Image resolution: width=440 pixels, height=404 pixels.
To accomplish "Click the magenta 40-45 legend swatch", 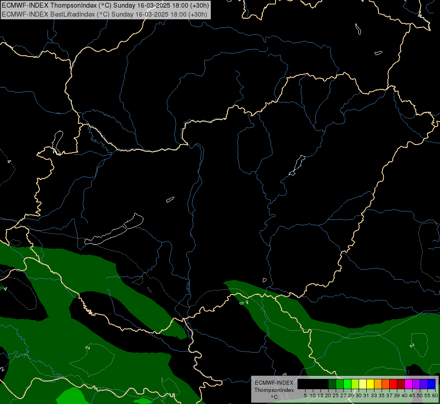I will tap(409, 384).
